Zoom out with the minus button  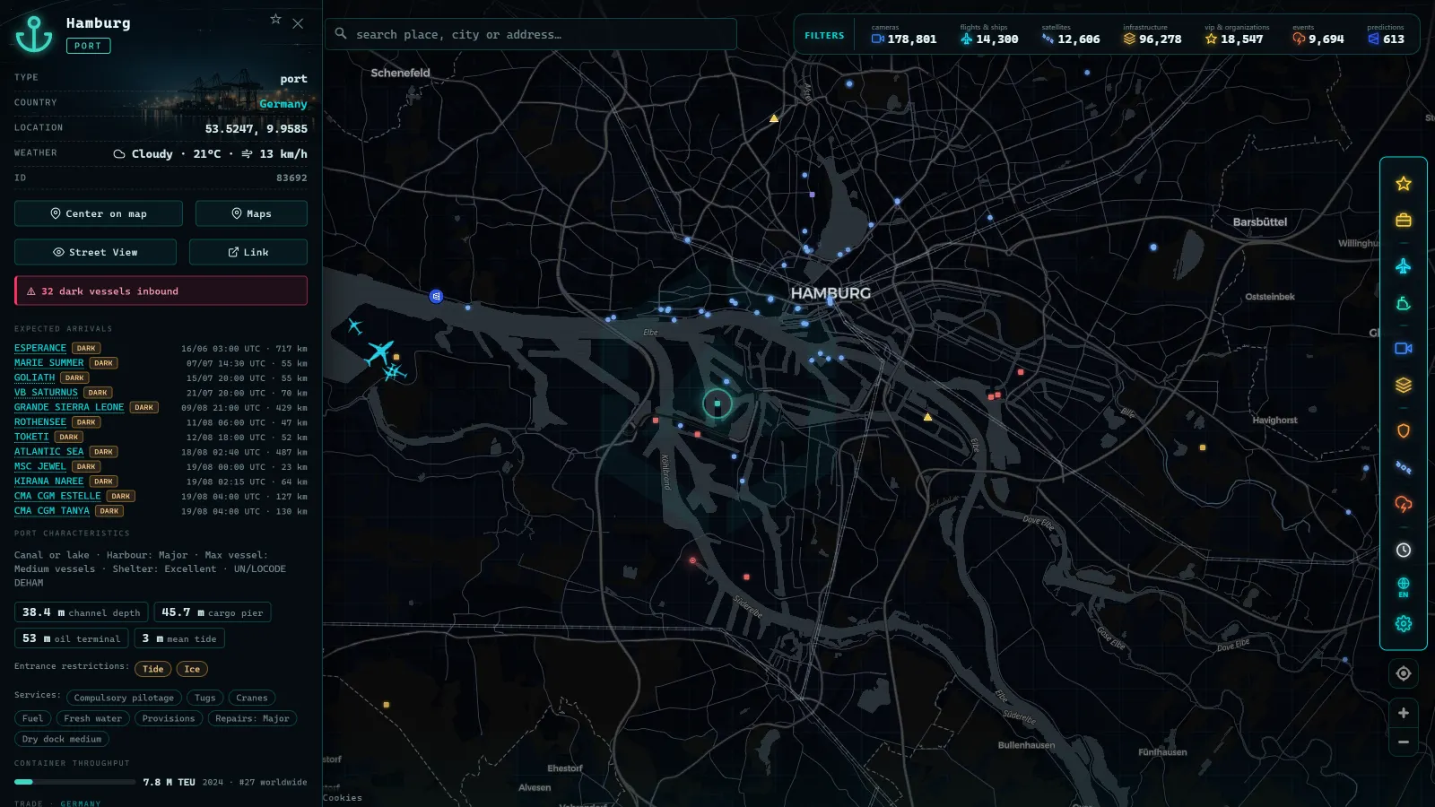[x=1404, y=742]
